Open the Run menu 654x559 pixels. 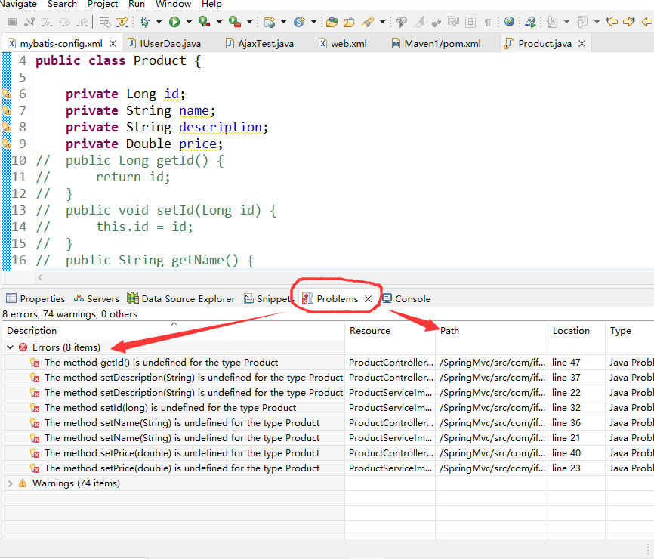[x=137, y=5]
